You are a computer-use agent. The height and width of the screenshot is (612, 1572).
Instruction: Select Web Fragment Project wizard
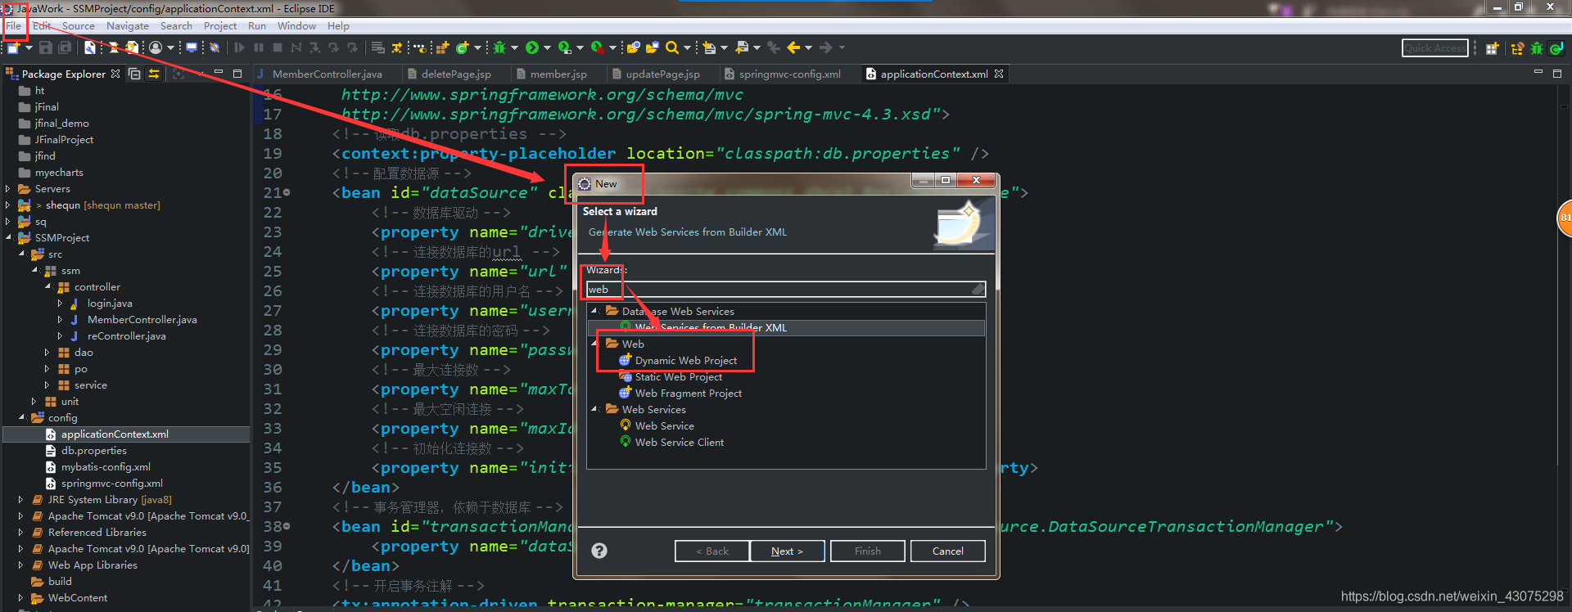(688, 393)
